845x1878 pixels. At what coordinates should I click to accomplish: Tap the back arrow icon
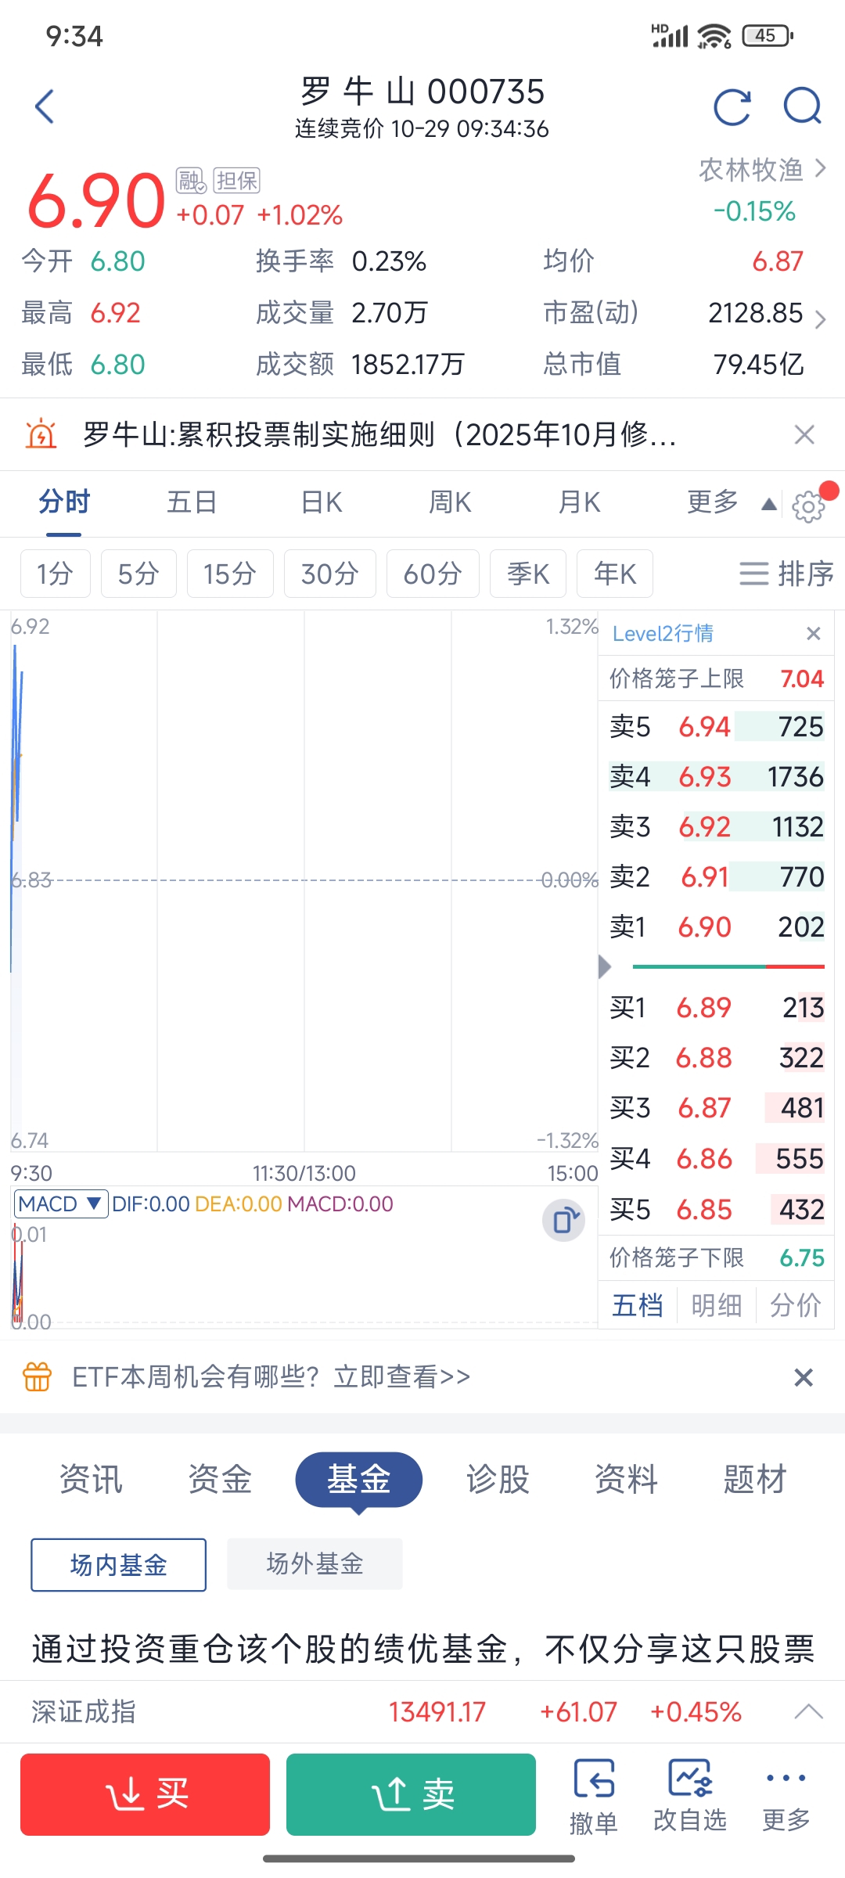(x=45, y=106)
